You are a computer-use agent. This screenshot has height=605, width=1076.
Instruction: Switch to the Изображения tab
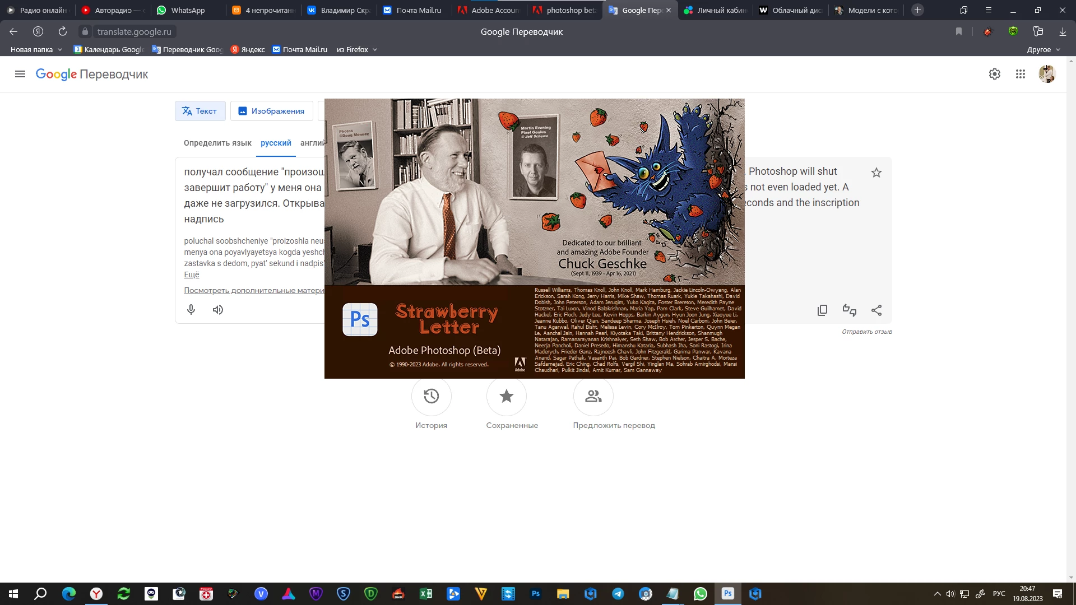pos(272,111)
